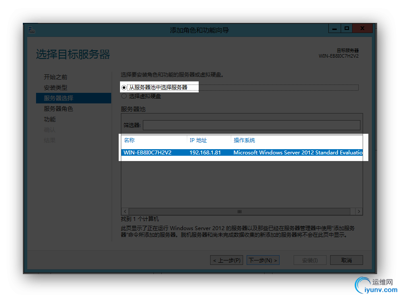
Task: Open the 服务器选择 wizard step
Action: coord(73,98)
